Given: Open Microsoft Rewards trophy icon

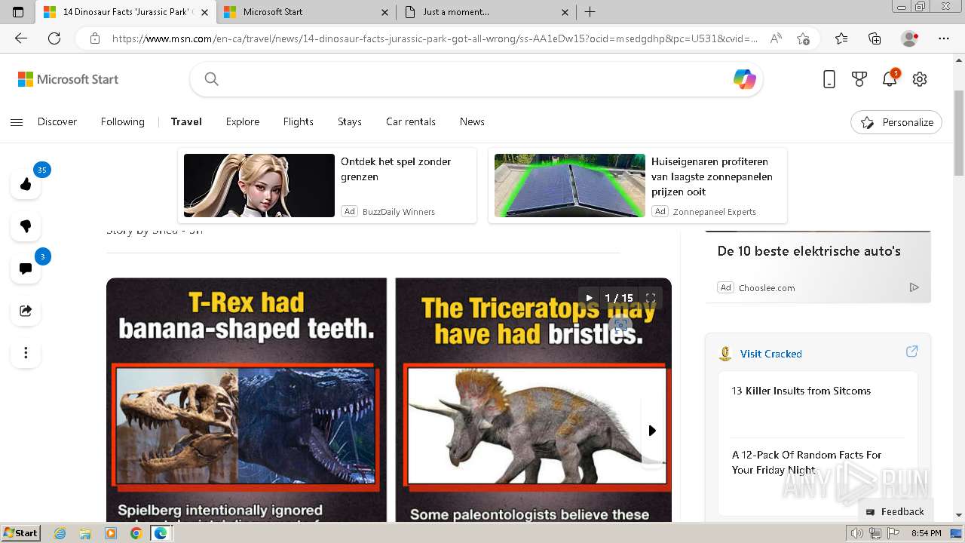Looking at the screenshot, I should tap(859, 79).
